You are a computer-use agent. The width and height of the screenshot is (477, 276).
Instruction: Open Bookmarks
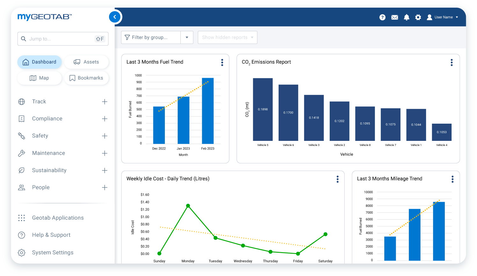point(86,78)
